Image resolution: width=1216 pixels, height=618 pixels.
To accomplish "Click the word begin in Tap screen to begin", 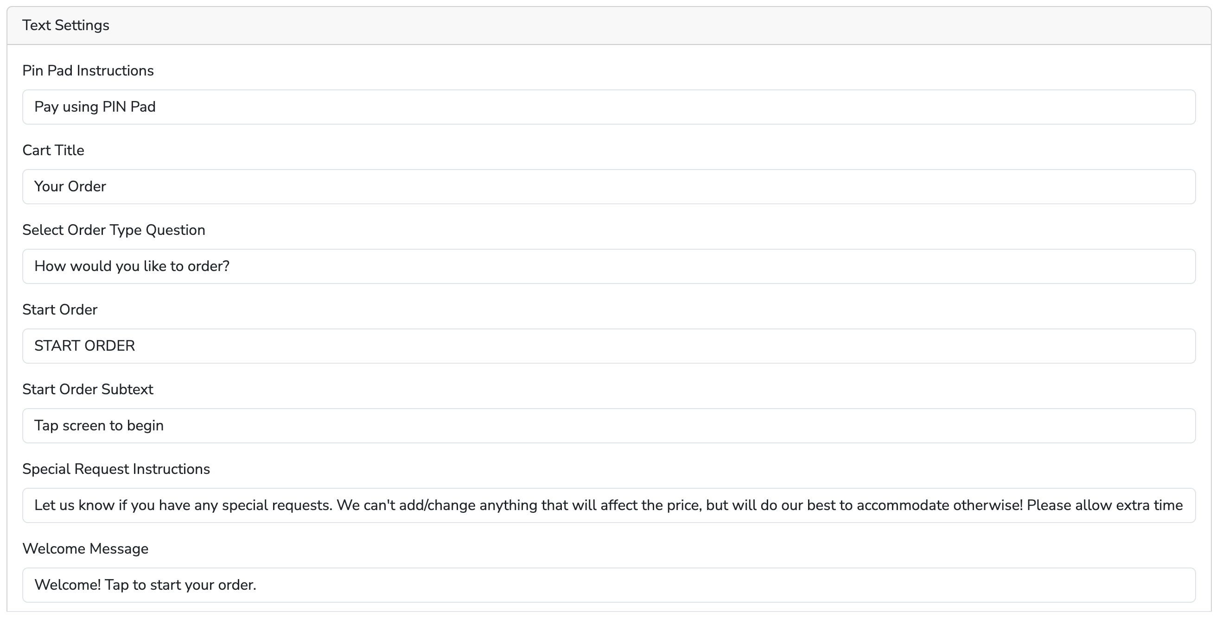I will point(146,426).
